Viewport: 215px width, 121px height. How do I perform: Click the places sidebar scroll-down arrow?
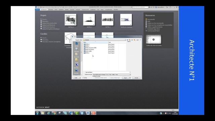(81, 75)
